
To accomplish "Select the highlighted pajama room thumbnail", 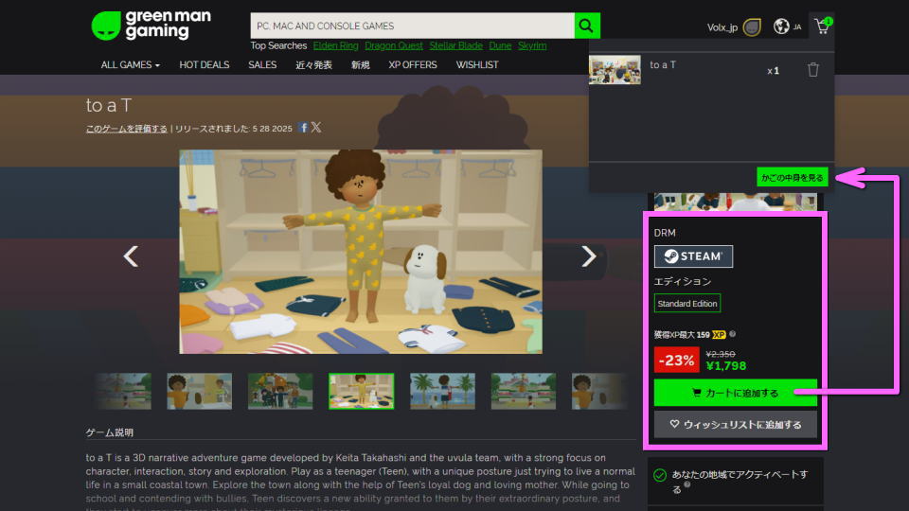I will 361,391.
